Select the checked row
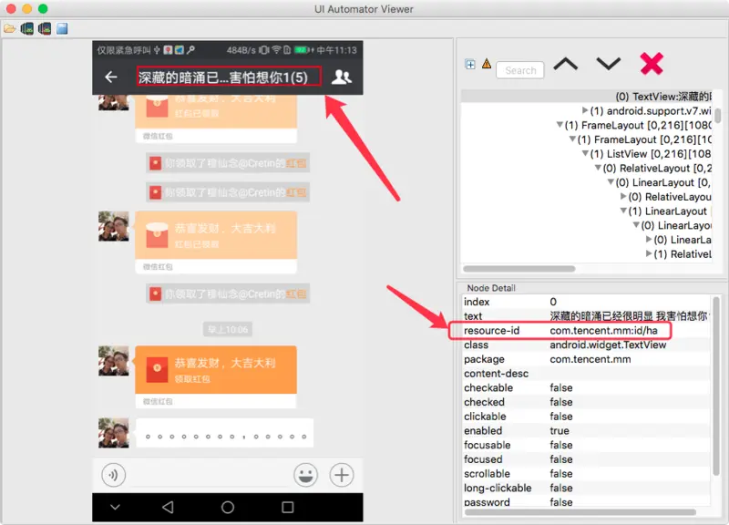Image resolution: width=729 pixels, height=525 pixels. [586, 402]
